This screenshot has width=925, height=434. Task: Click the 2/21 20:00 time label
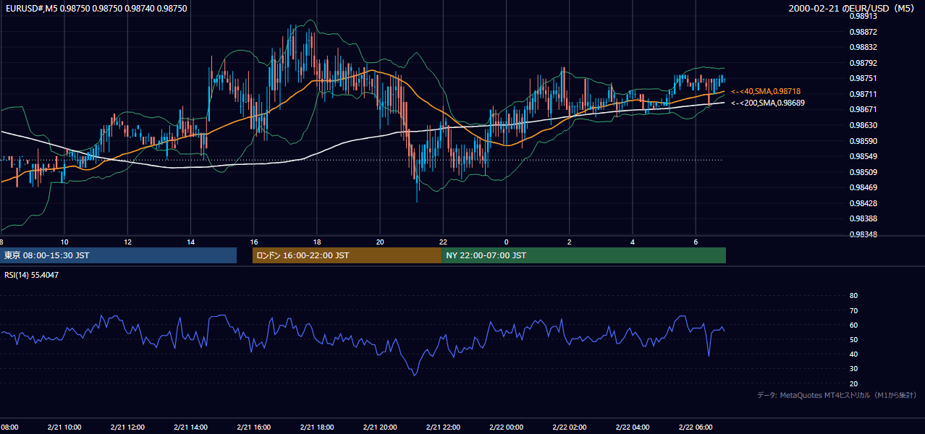[381, 427]
